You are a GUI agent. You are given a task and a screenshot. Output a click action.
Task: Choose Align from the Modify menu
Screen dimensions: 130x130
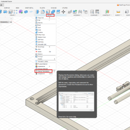45,49
